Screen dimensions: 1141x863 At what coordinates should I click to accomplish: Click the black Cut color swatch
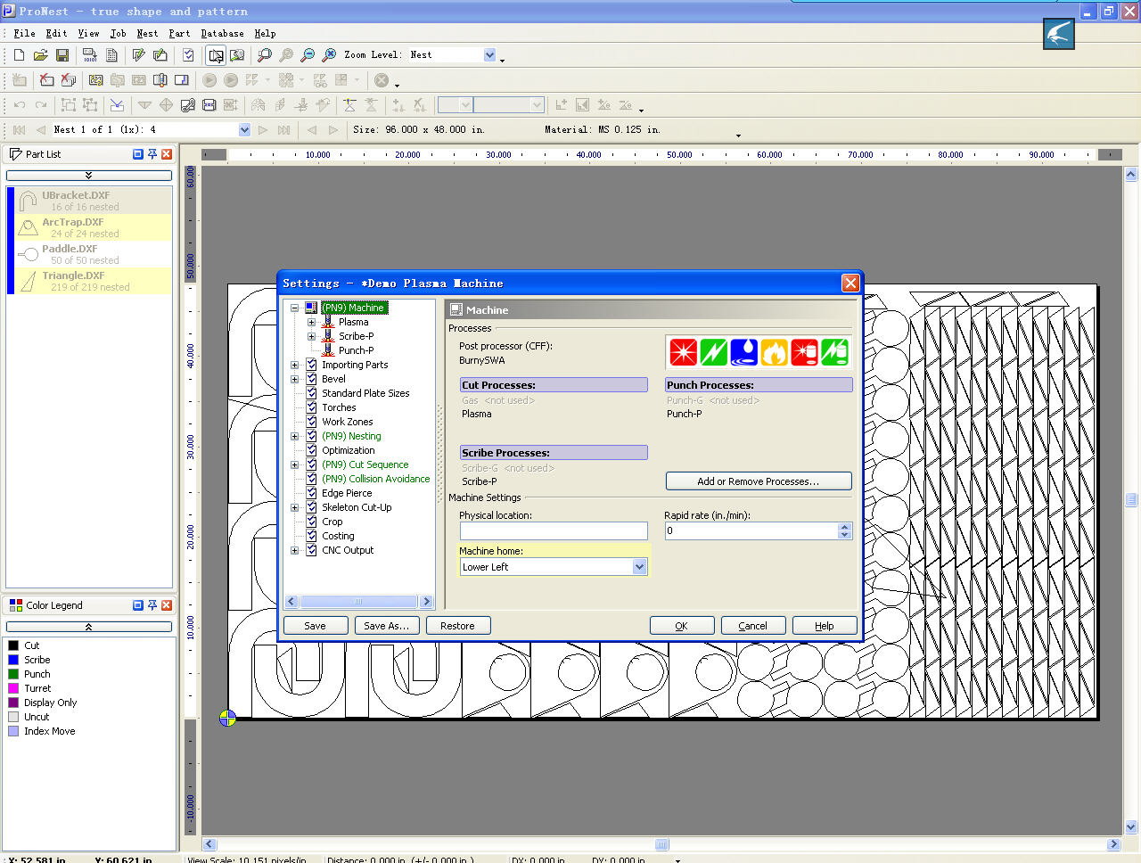[13, 645]
